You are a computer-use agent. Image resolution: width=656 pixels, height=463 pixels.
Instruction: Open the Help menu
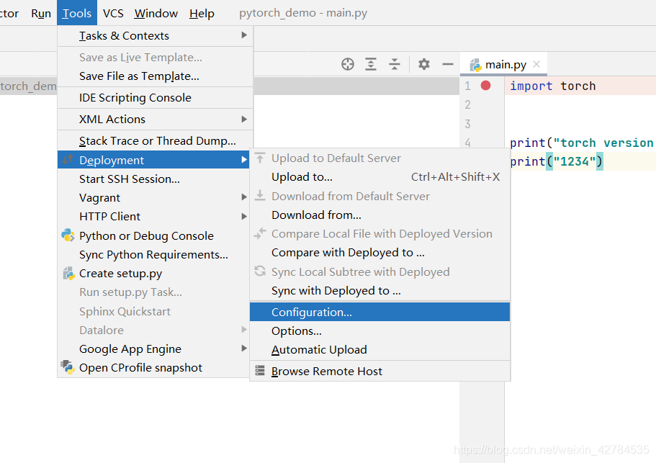[202, 14]
